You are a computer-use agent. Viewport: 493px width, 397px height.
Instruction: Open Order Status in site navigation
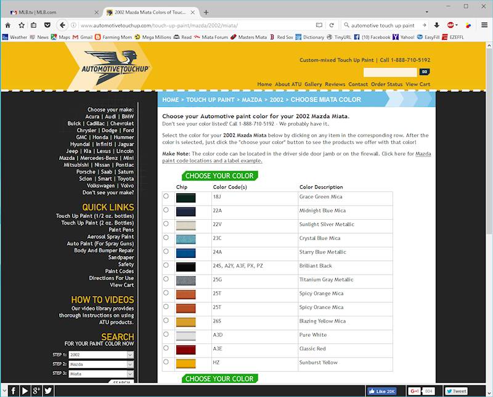(387, 84)
